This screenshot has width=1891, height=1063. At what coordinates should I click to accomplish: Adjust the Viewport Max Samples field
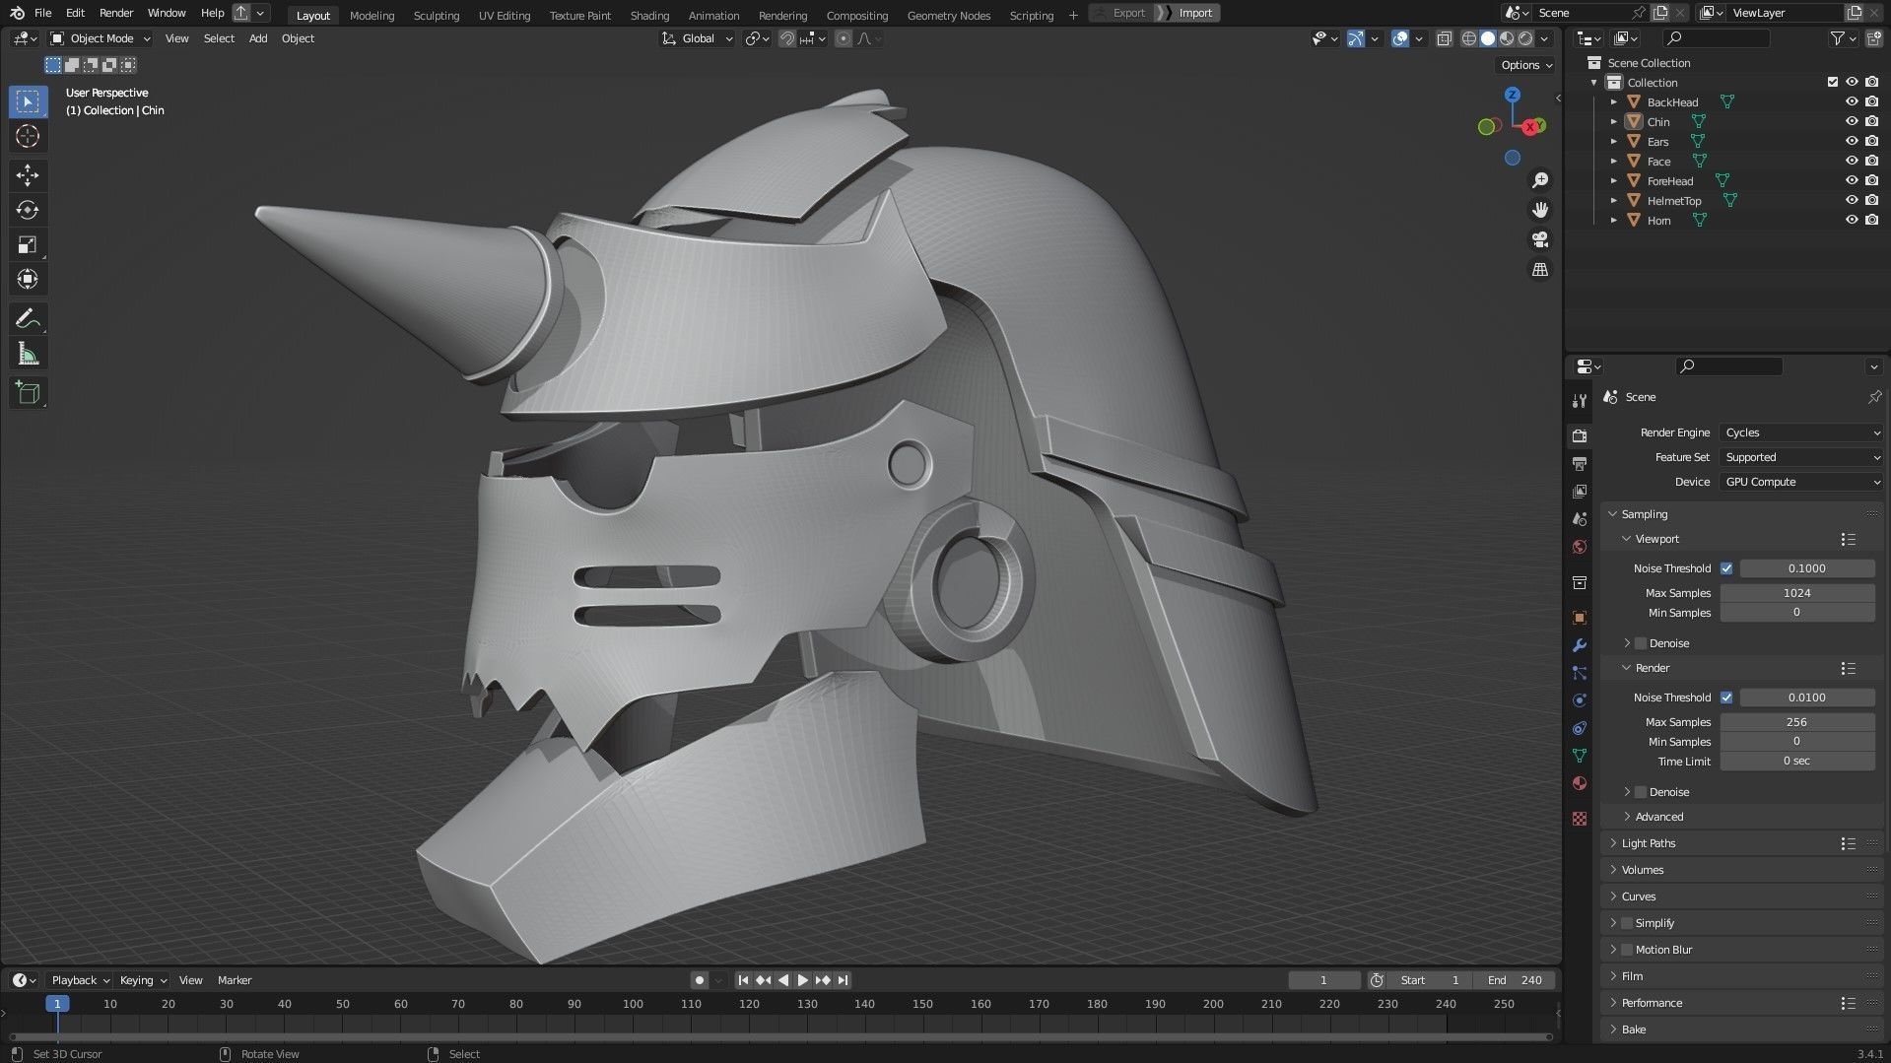point(1796,593)
